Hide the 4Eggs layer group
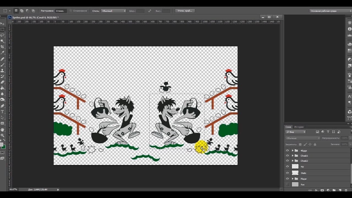 coord(287,150)
